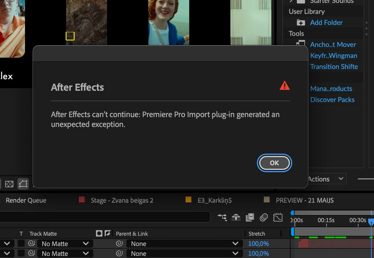Click leftmost chevron dropdown in first layer row
374x258 pixels.
tap(7, 244)
